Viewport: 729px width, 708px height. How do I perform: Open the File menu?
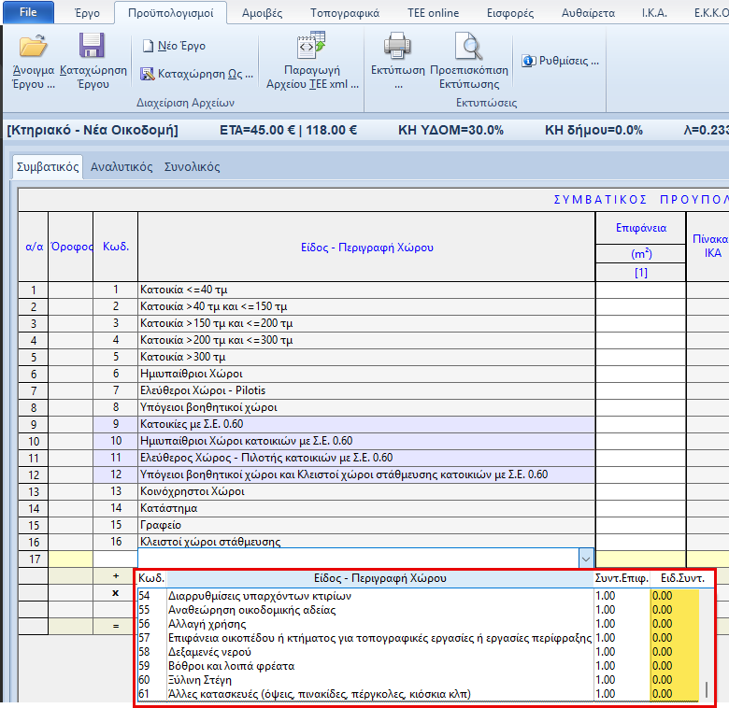point(28,13)
